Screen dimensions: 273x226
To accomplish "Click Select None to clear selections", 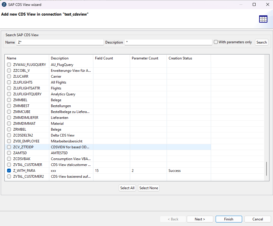I will [149, 188].
